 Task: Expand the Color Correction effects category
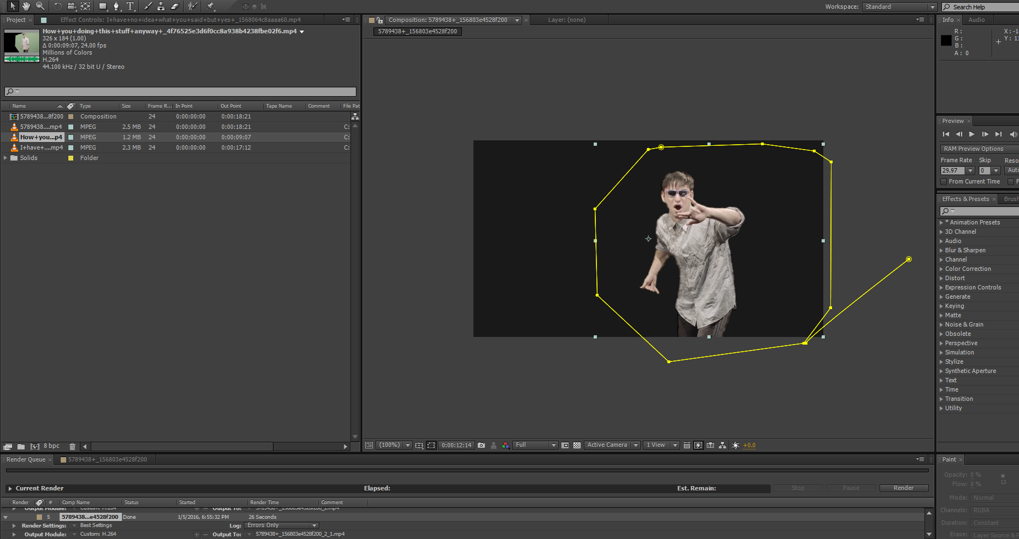[941, 269]
